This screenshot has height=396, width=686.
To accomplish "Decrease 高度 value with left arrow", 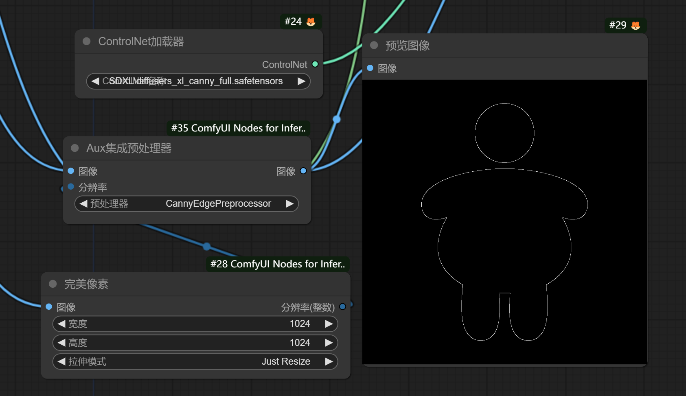I will (61, 343).
